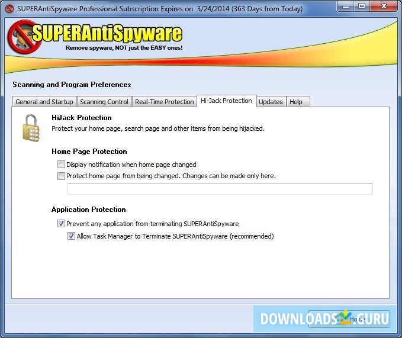Close the SUPERAntiSpyware window
This screenshot has height=338, width=402.
tap(384, 7)
